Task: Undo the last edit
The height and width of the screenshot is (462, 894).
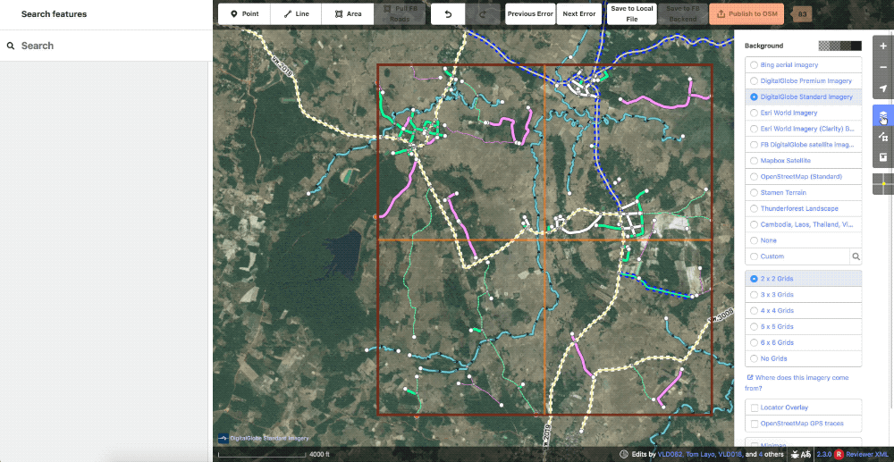Action: (448, 13)
